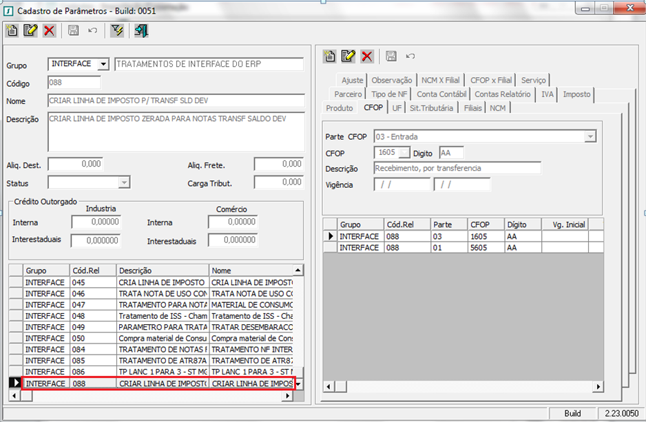
Task: Click the Aliq. Dest. input field
Action: coord(76,164)
